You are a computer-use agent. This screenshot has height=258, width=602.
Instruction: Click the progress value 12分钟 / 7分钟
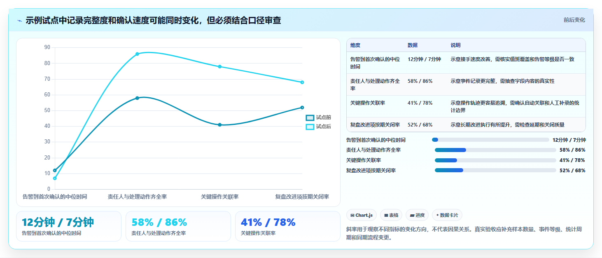(569, 140)
